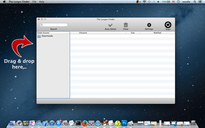This screenshot has width=205, height=128.
Task: Open Launchpad rocket in the dock
Action: pyautogui.click(x=19, y=123)
